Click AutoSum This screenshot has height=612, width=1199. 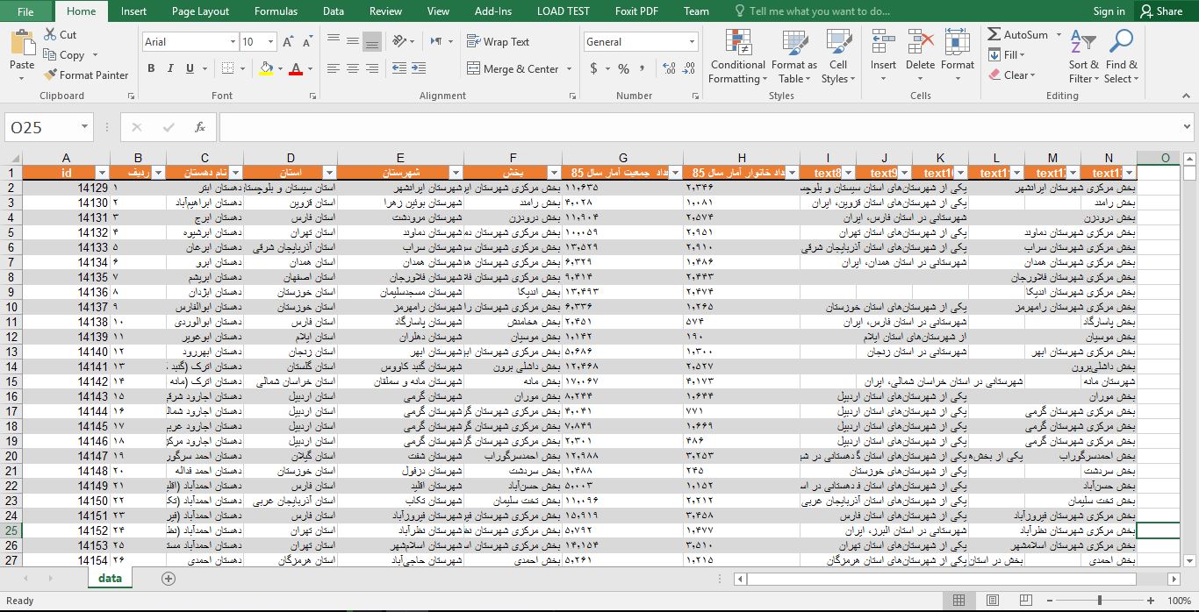1018,34
